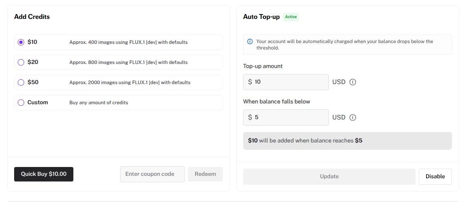Select the $10 credits radio option
Screen dimensions: 462x202
coord(21,42)
